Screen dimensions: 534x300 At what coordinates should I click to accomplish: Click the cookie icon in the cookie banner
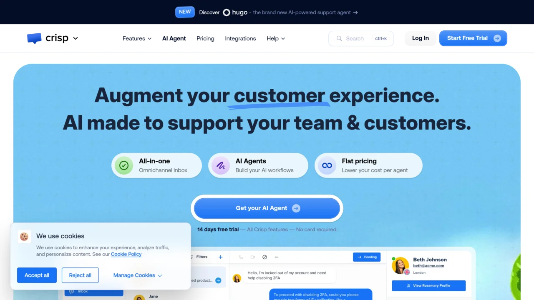(24, 237)
